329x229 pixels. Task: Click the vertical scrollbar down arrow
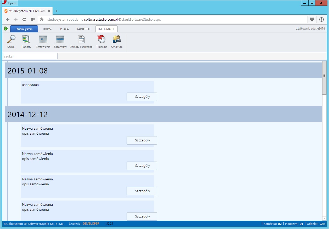click(324, 218)
